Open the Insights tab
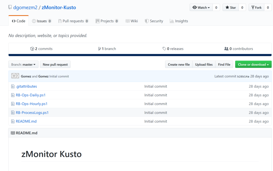273x171 pixels. [x=179, y=21]
